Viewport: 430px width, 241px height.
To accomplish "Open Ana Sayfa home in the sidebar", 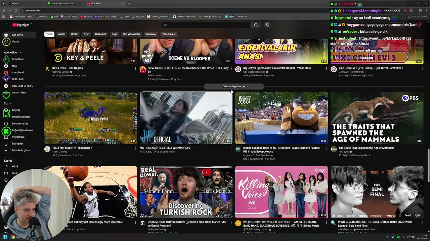I will point(18,35).
